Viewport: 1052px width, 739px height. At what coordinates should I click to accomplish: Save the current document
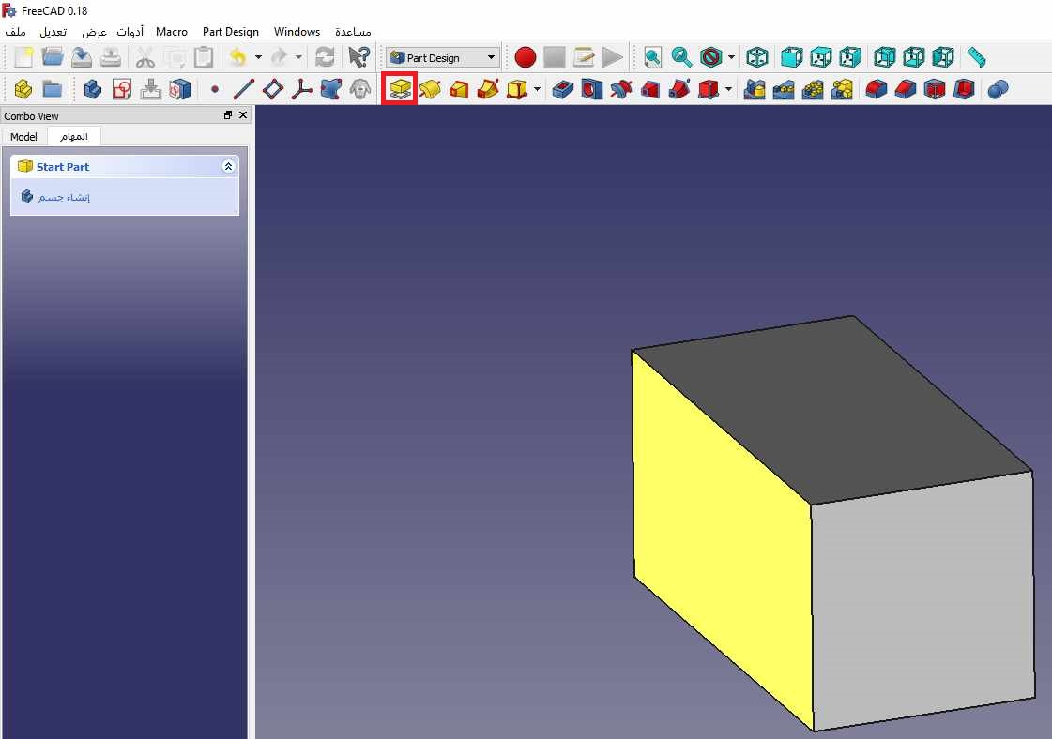pos(82,57)
